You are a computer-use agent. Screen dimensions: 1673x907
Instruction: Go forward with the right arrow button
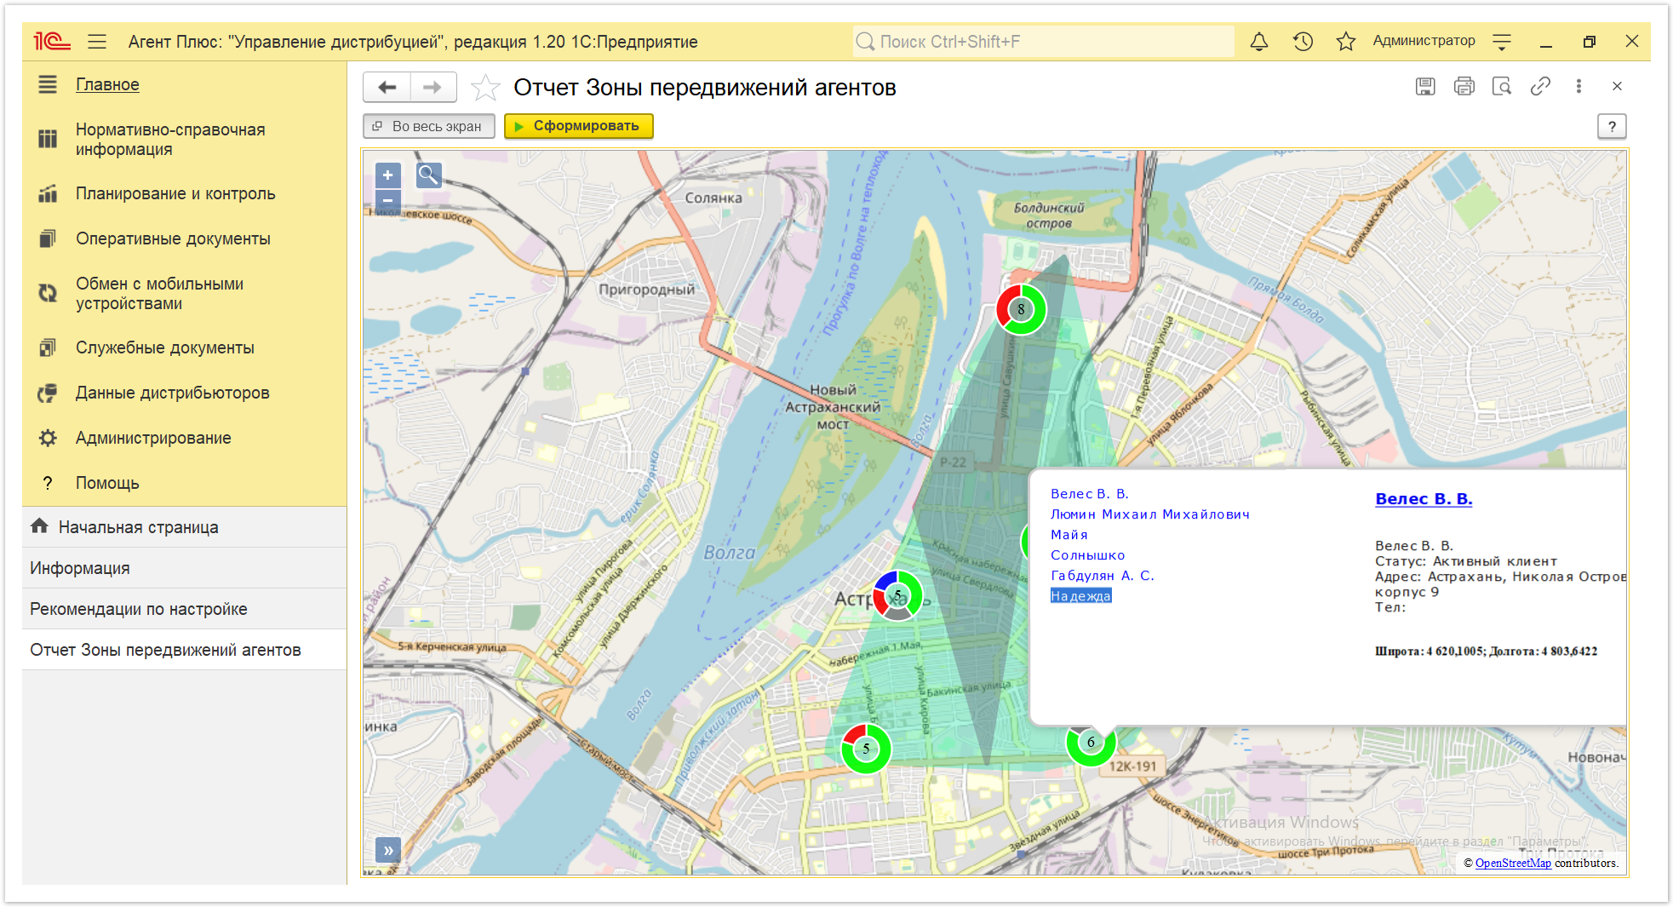[x=433, y=87]
